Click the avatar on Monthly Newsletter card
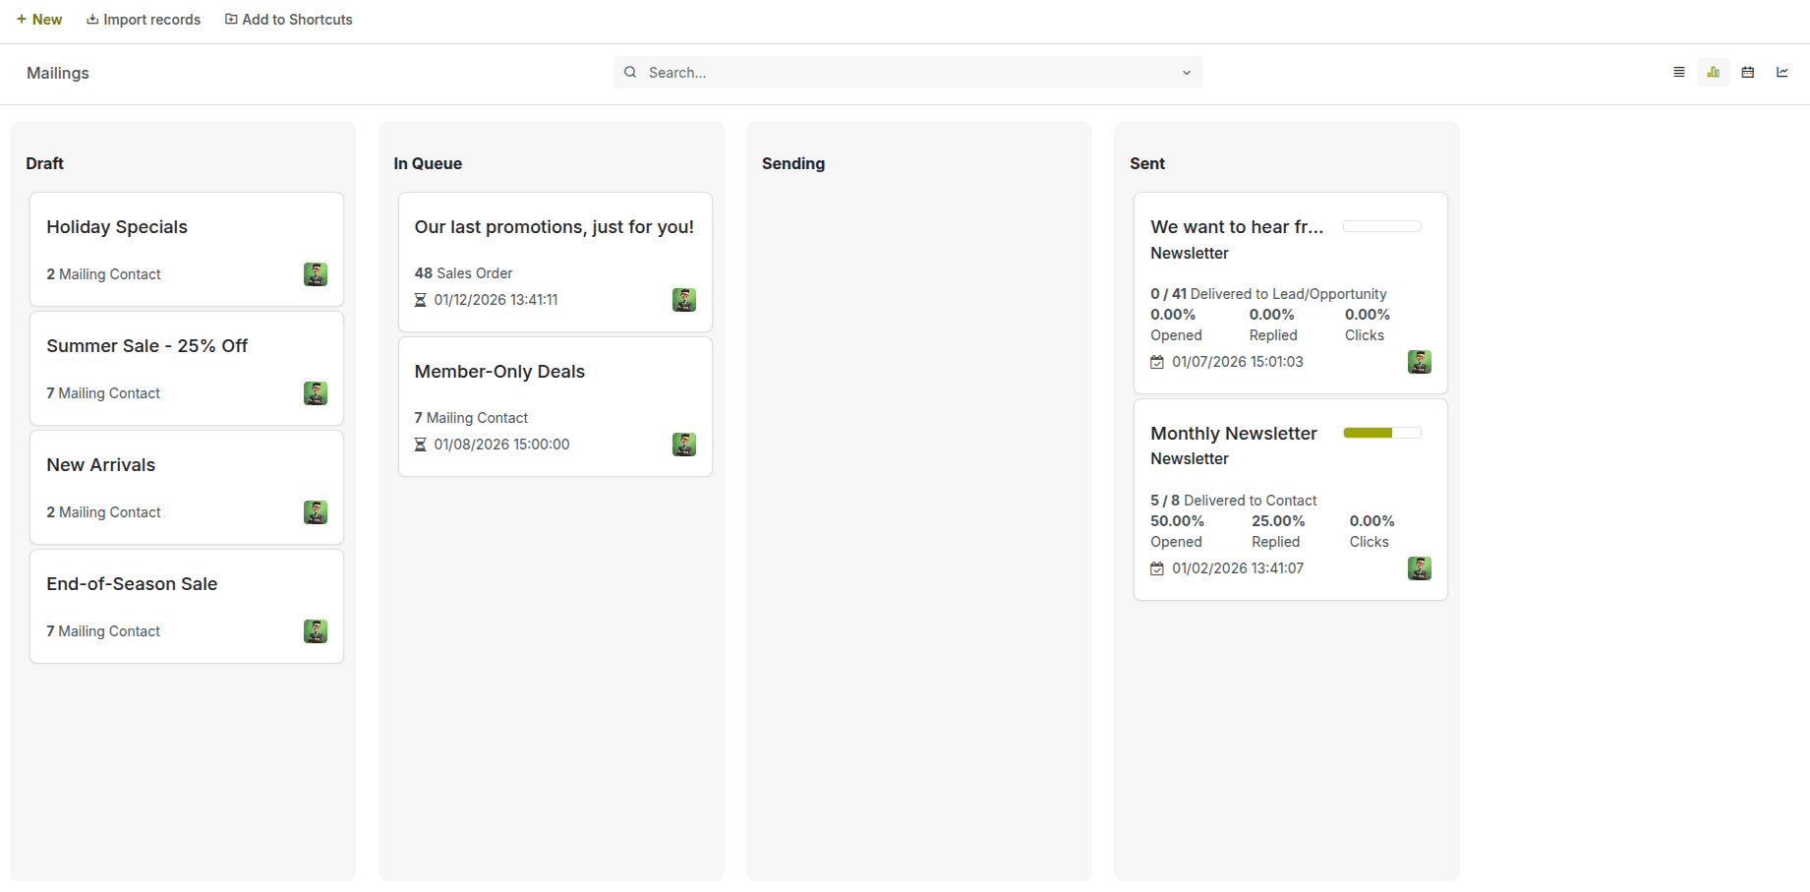This screenshot has height=892, width=1810. click(1420, 567)
